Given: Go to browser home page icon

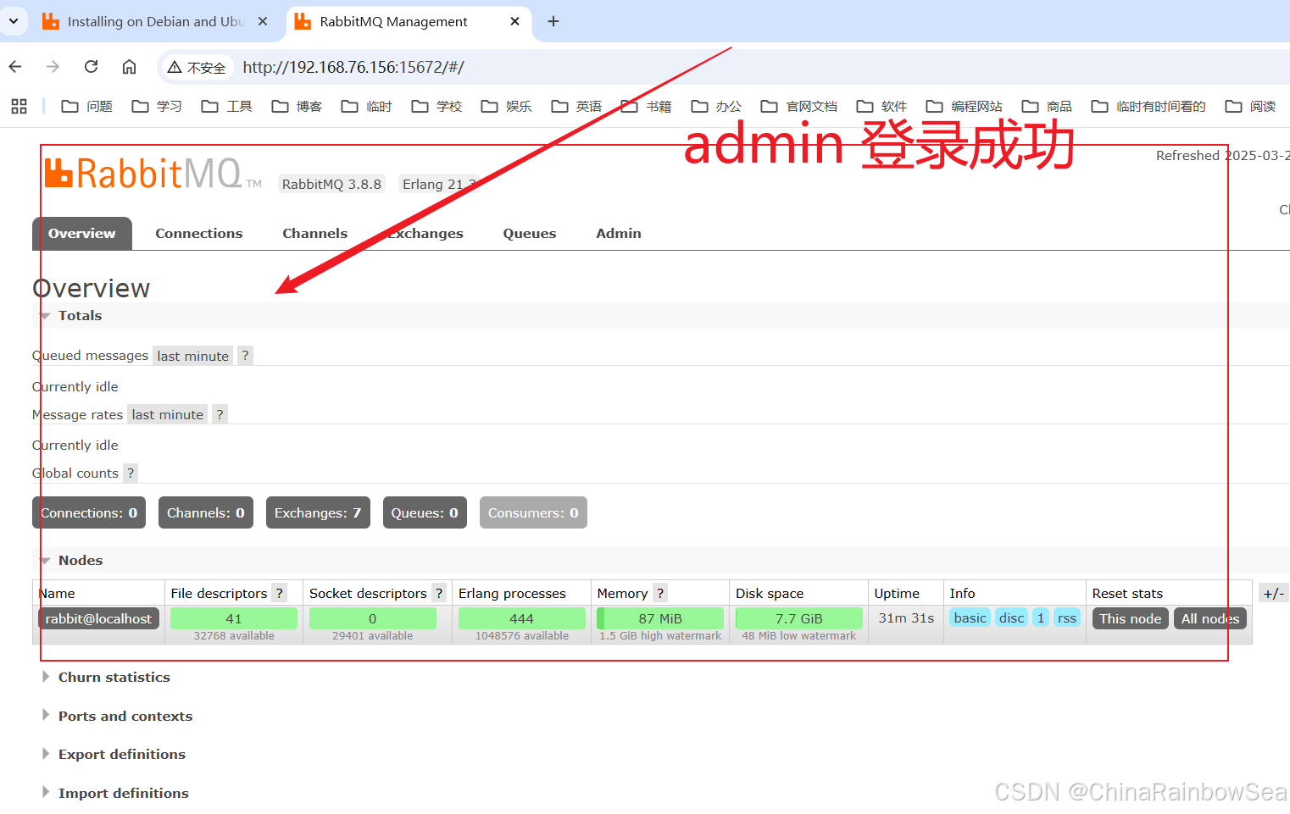Looking at the screenshot, I should point(129,67).
